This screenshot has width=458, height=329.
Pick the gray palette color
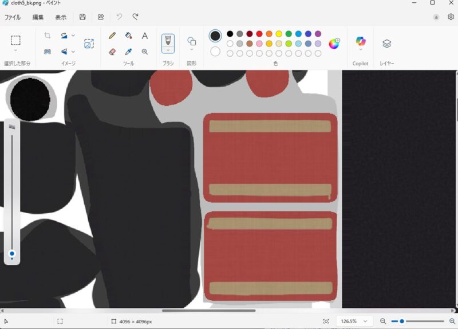240,34
